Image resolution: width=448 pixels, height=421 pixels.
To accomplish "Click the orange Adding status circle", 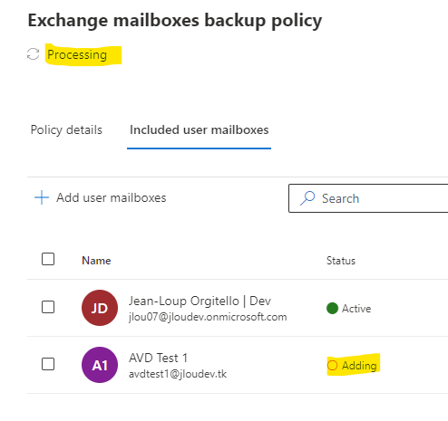I will tap(332, 365).
